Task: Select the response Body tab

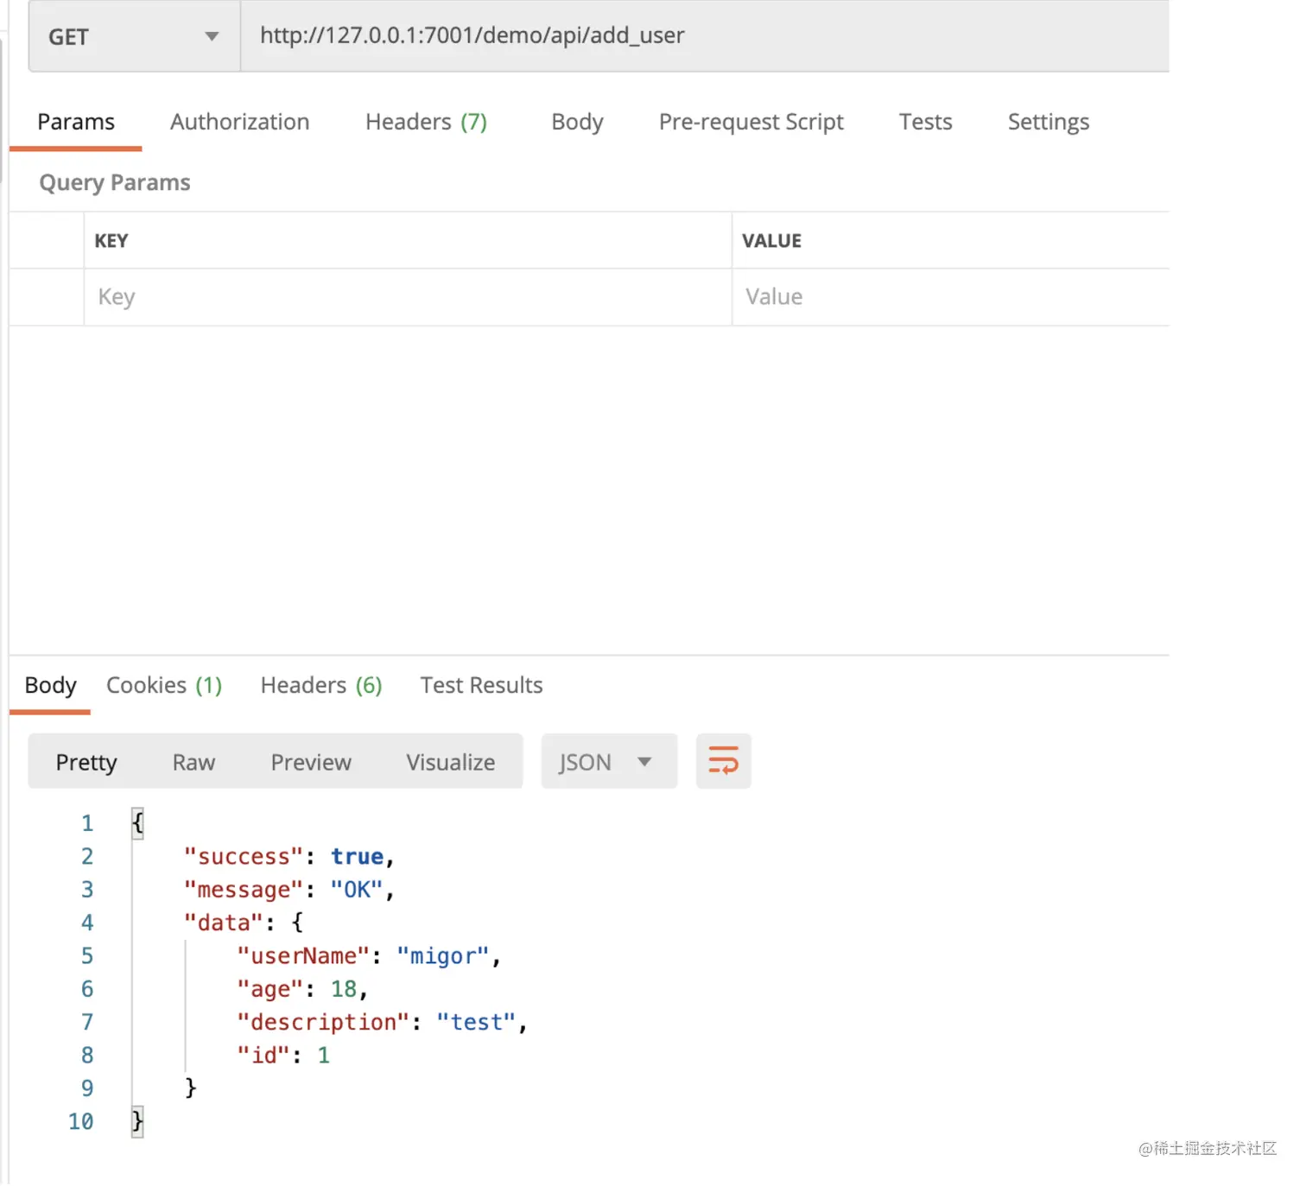Action: click(50, 685)
